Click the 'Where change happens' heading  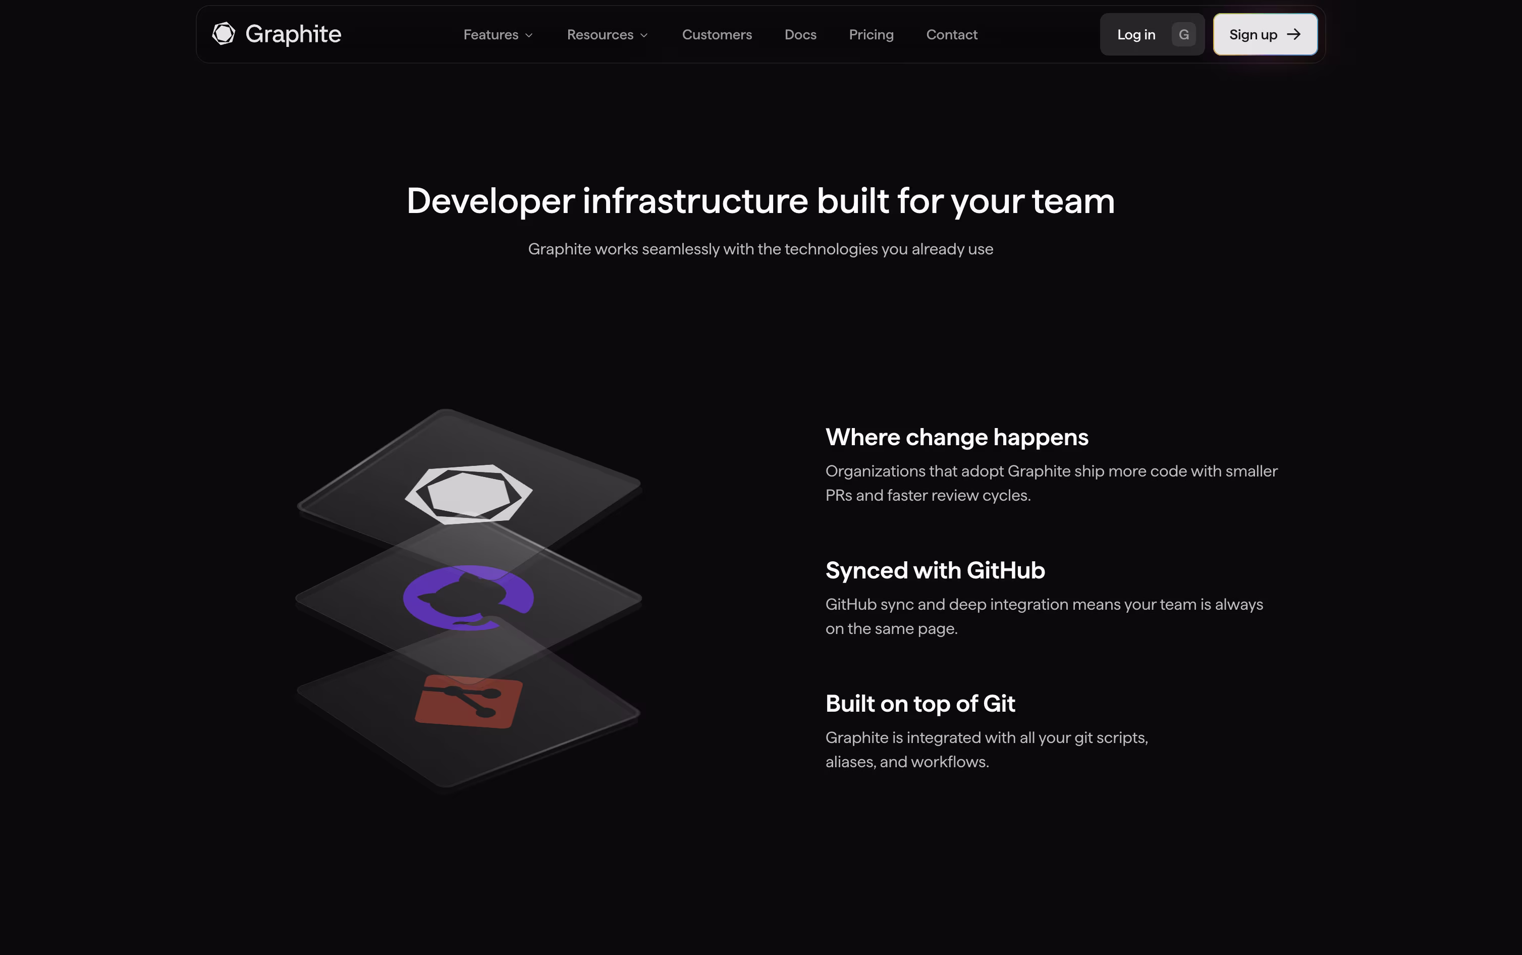[956, 437]
